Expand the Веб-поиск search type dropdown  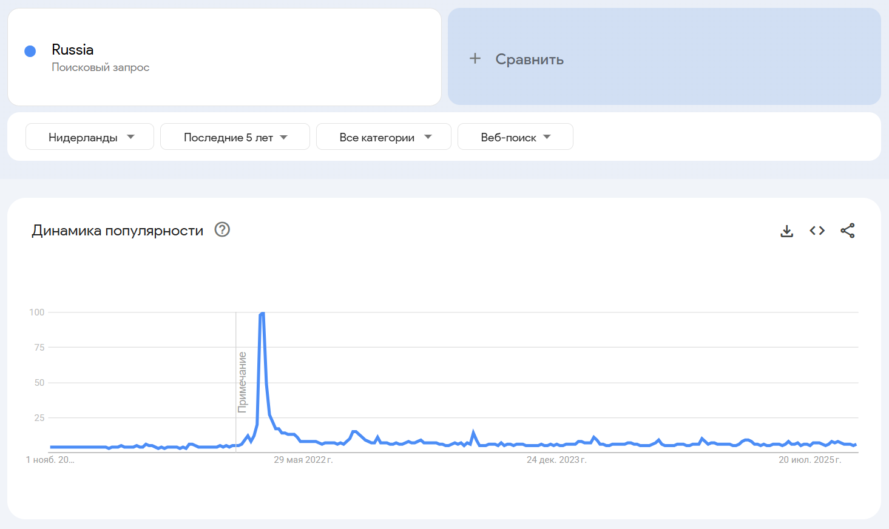[515, 137]
